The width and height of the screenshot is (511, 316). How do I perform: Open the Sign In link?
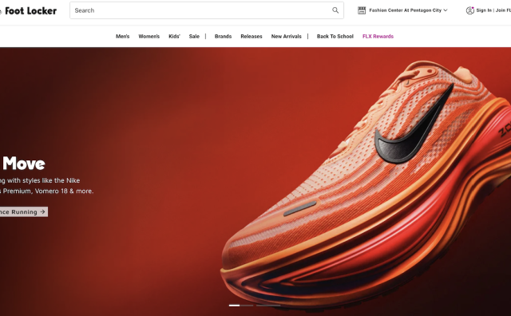click(x=484, y=10)
